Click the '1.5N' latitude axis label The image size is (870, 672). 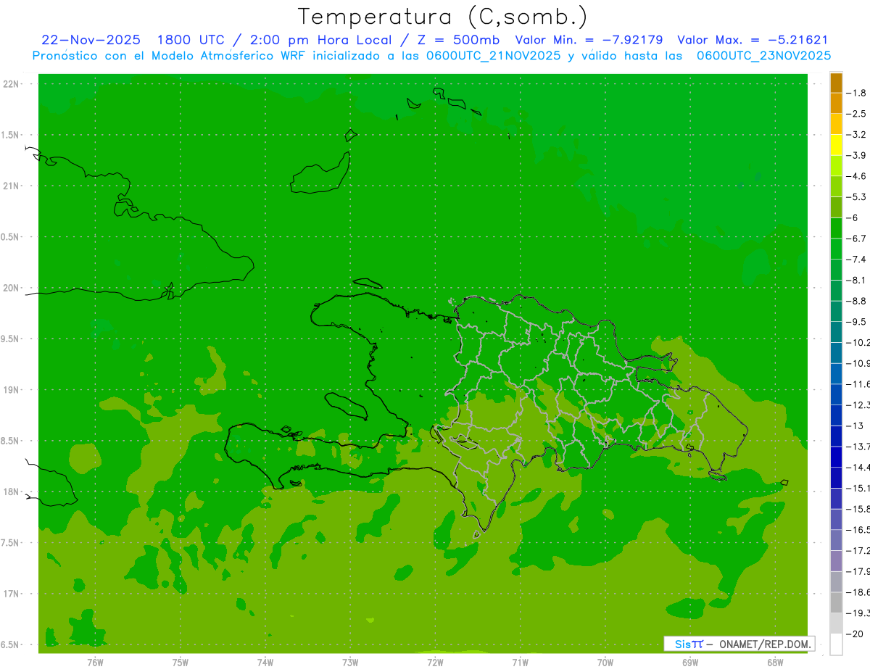tap(9, 135)
